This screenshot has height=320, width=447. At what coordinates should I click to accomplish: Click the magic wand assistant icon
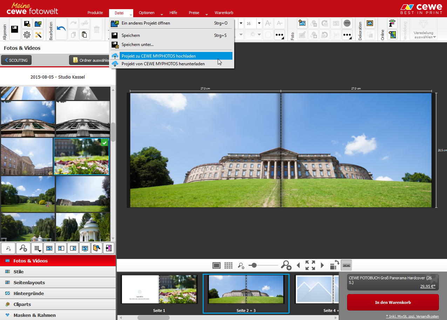coord(38,35)
